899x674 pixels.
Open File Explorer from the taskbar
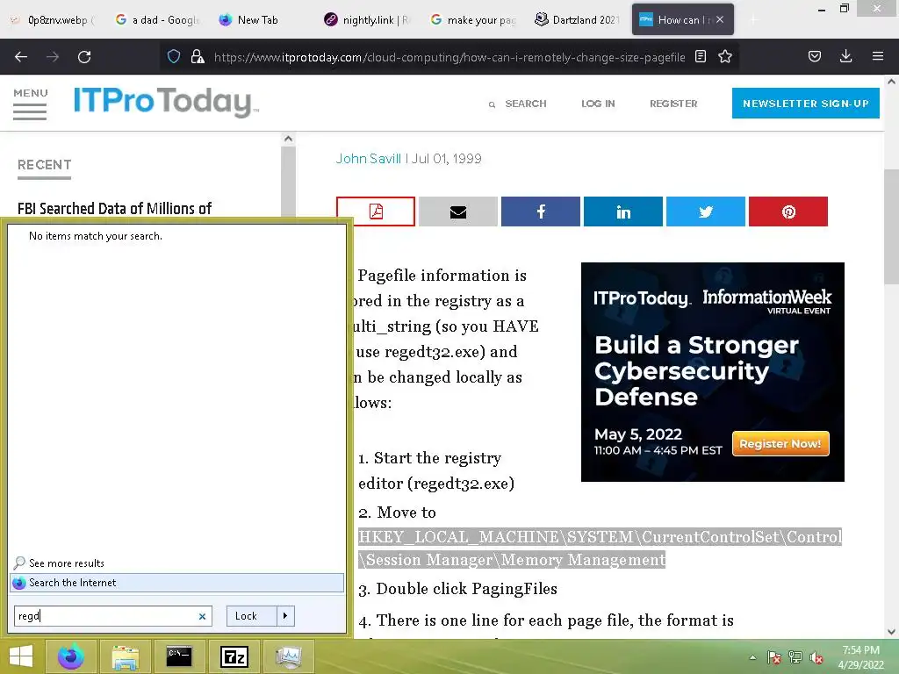tap(126, 656)
